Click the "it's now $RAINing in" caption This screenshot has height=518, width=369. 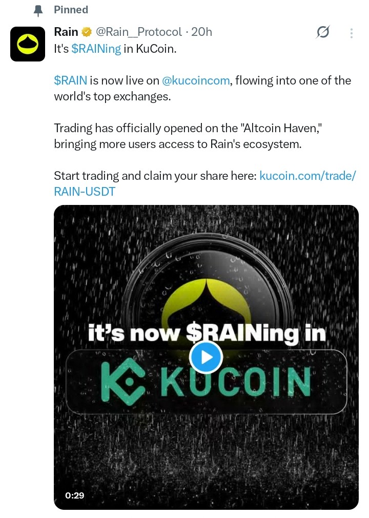207,333
